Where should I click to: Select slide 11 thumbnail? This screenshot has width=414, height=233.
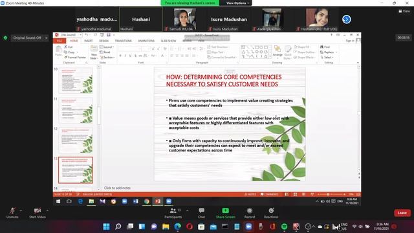tap(76, 111)
